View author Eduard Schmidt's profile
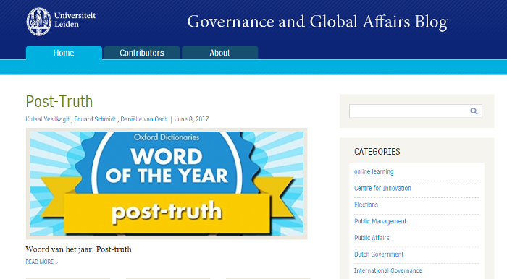The height and width of the screenshot is (279, 507). (x=95, y=119)
